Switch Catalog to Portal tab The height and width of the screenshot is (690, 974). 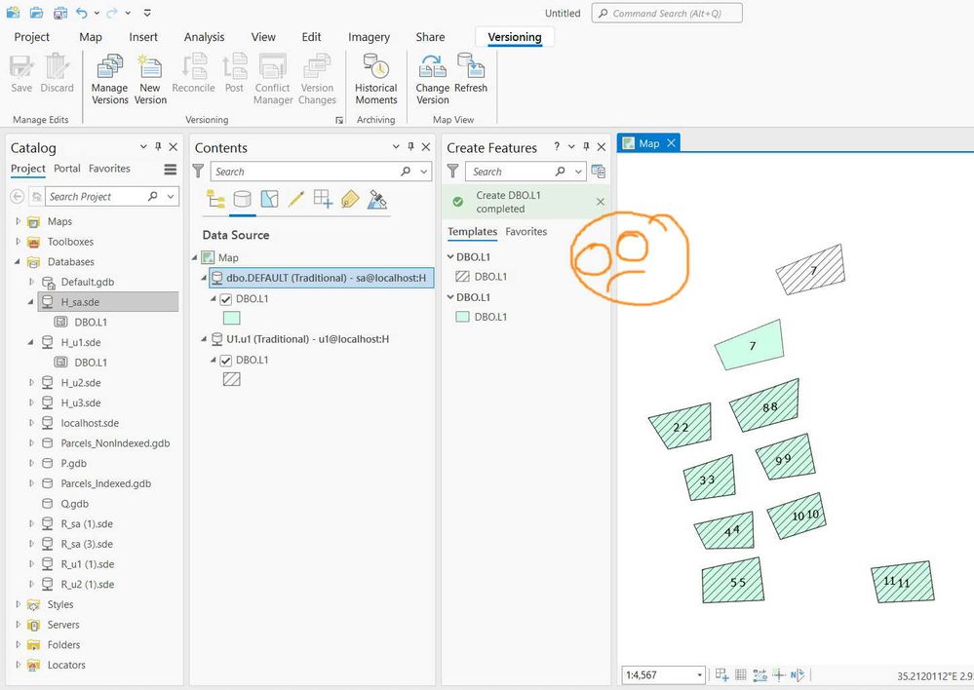pos(67,169)
